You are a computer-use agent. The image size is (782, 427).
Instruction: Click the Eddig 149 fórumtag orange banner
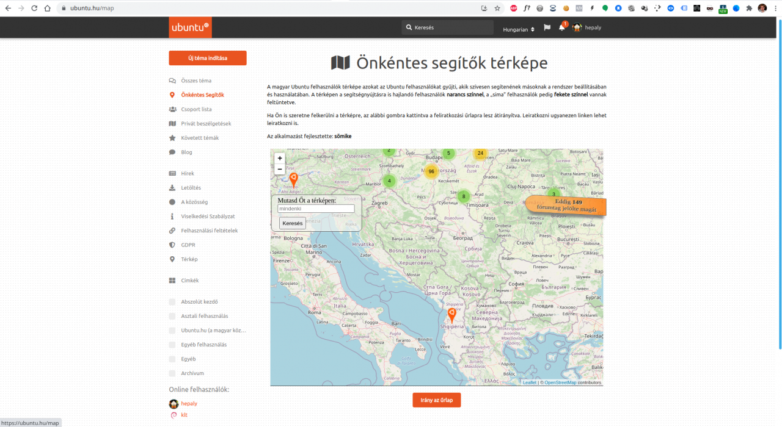(566, 206)
